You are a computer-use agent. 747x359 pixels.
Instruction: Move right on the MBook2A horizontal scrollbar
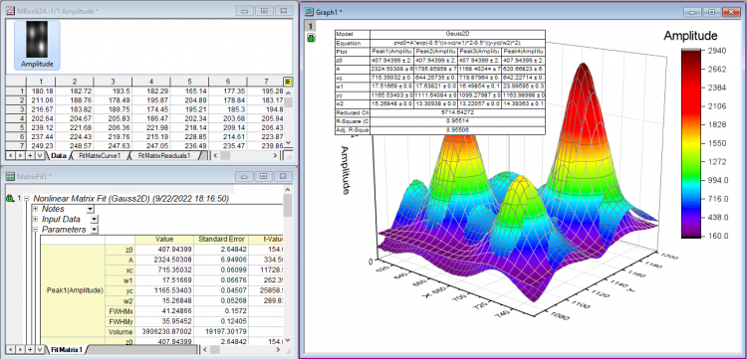(275, 155)
